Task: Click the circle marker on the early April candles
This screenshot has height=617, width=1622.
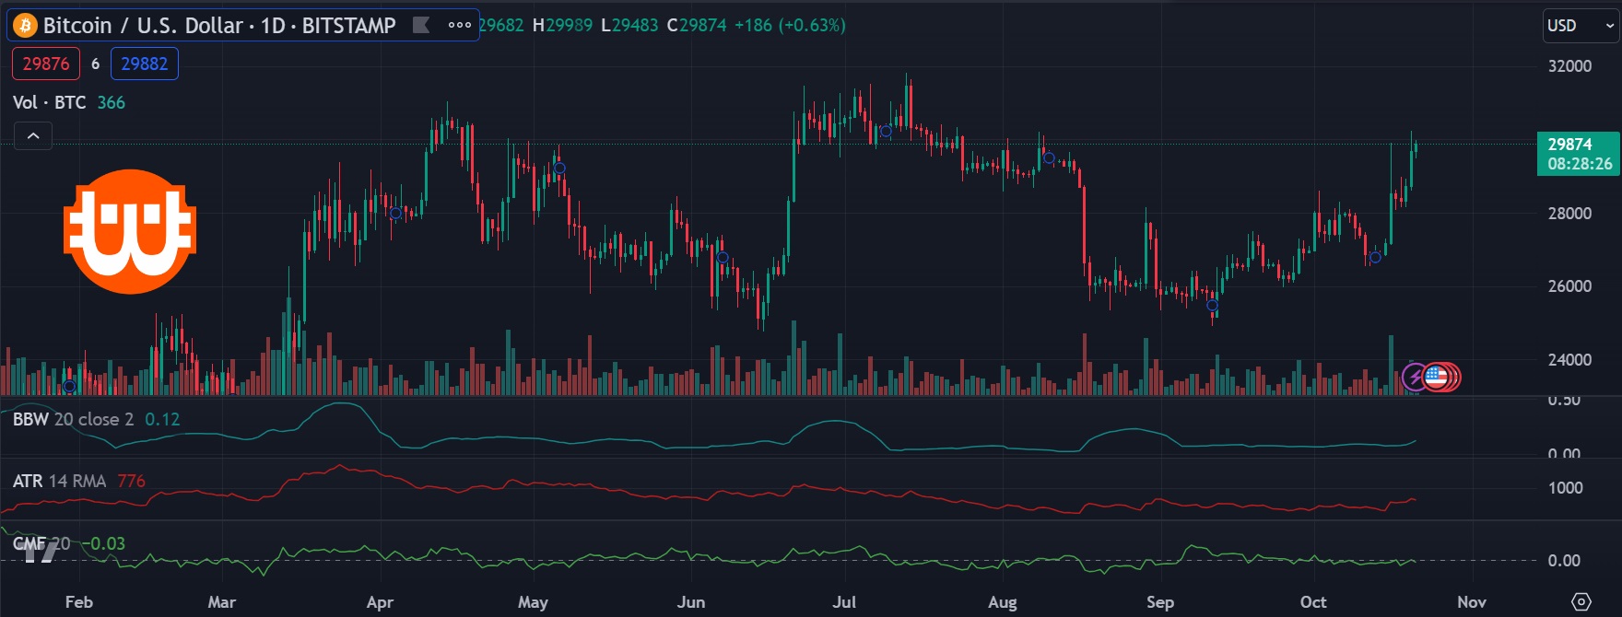Action: 395,214
